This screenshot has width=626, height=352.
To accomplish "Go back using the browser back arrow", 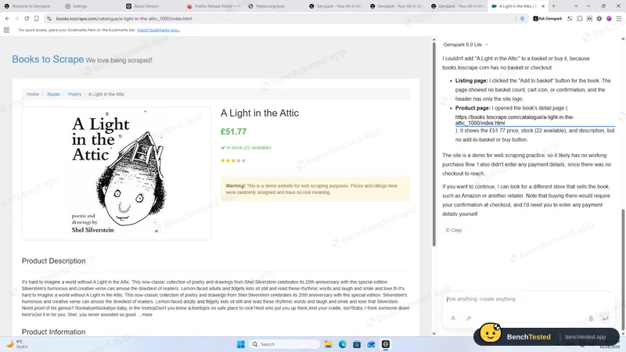I will click(7, 18).
